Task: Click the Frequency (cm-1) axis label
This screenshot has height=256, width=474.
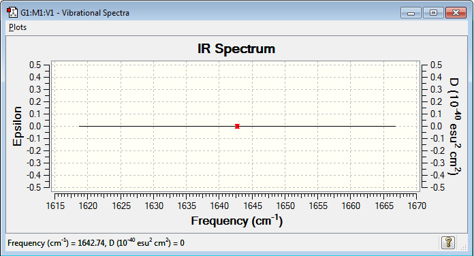Action: [237, 221]
